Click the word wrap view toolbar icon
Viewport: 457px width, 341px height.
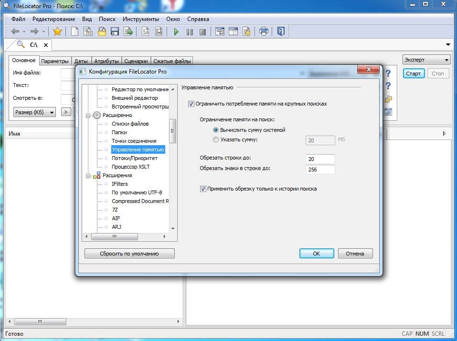click(x=220, y=31)
